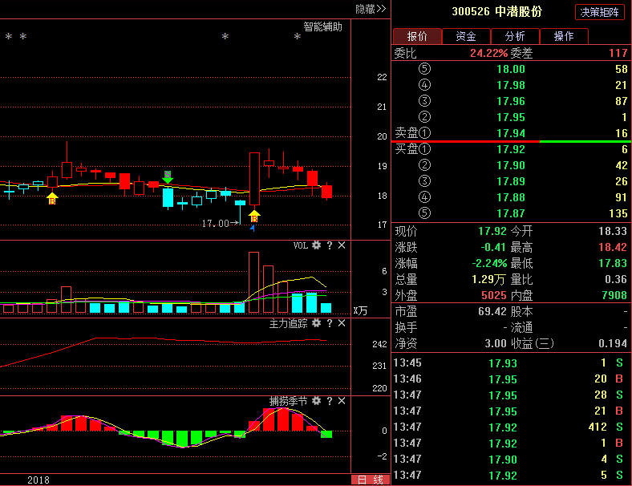Collapse side panel with 隐藏>> expander
The image size is (632, 486).
371,8
